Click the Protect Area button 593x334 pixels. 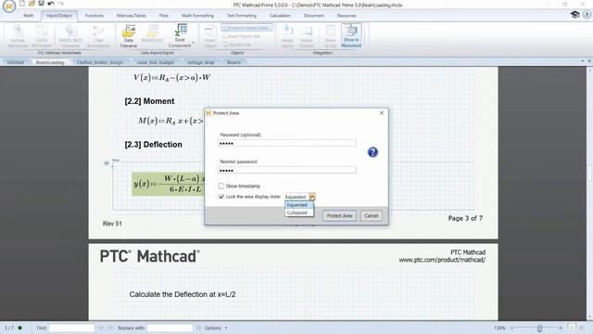(x=339, y=216)
